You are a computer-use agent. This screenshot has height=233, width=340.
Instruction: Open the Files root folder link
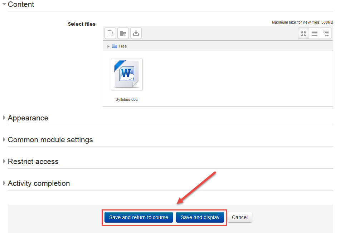[123, 46]
